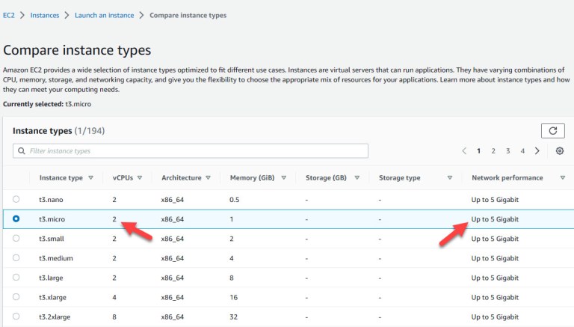This screenshot has width=574, height=327.
Task: Click Architecture column header
Action: coord(182,178)
